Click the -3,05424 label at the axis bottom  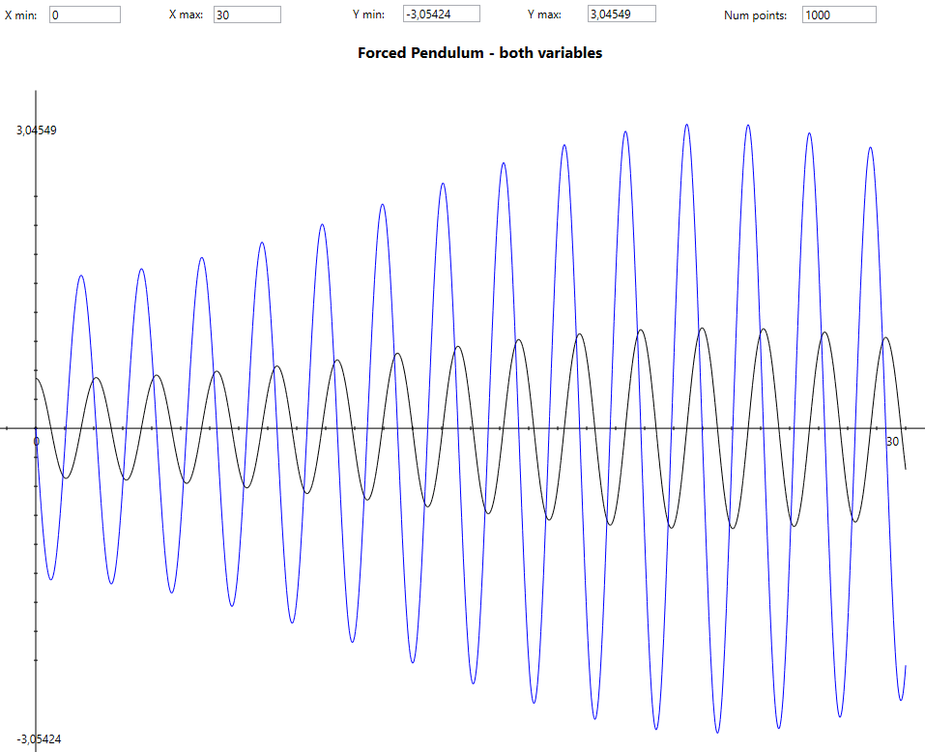point(38,739)
